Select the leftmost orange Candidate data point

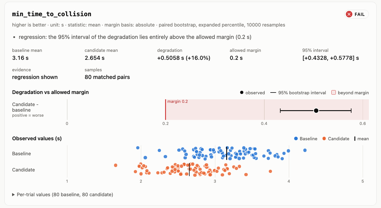(116, 165)
